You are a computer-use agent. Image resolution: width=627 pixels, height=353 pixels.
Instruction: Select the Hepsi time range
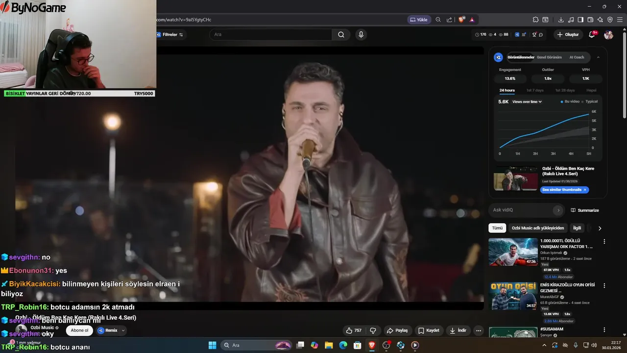591,90
